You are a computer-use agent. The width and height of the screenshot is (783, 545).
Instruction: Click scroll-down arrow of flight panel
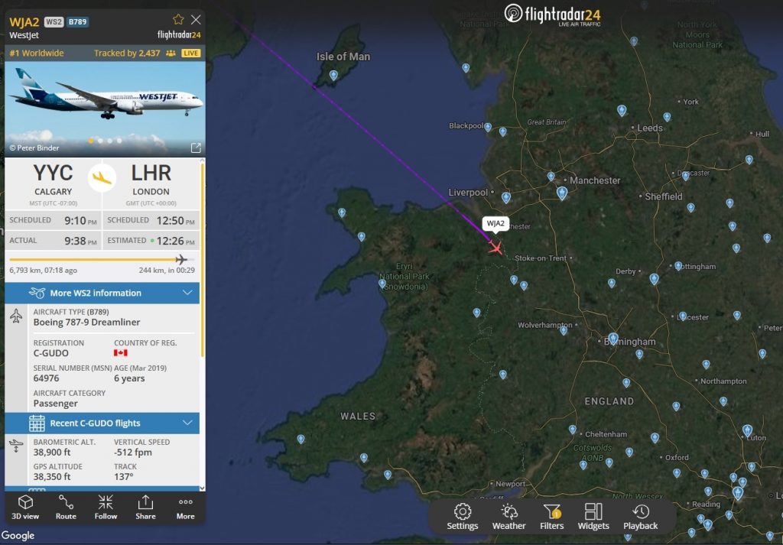pyautogui.click(x=202, y=488)
